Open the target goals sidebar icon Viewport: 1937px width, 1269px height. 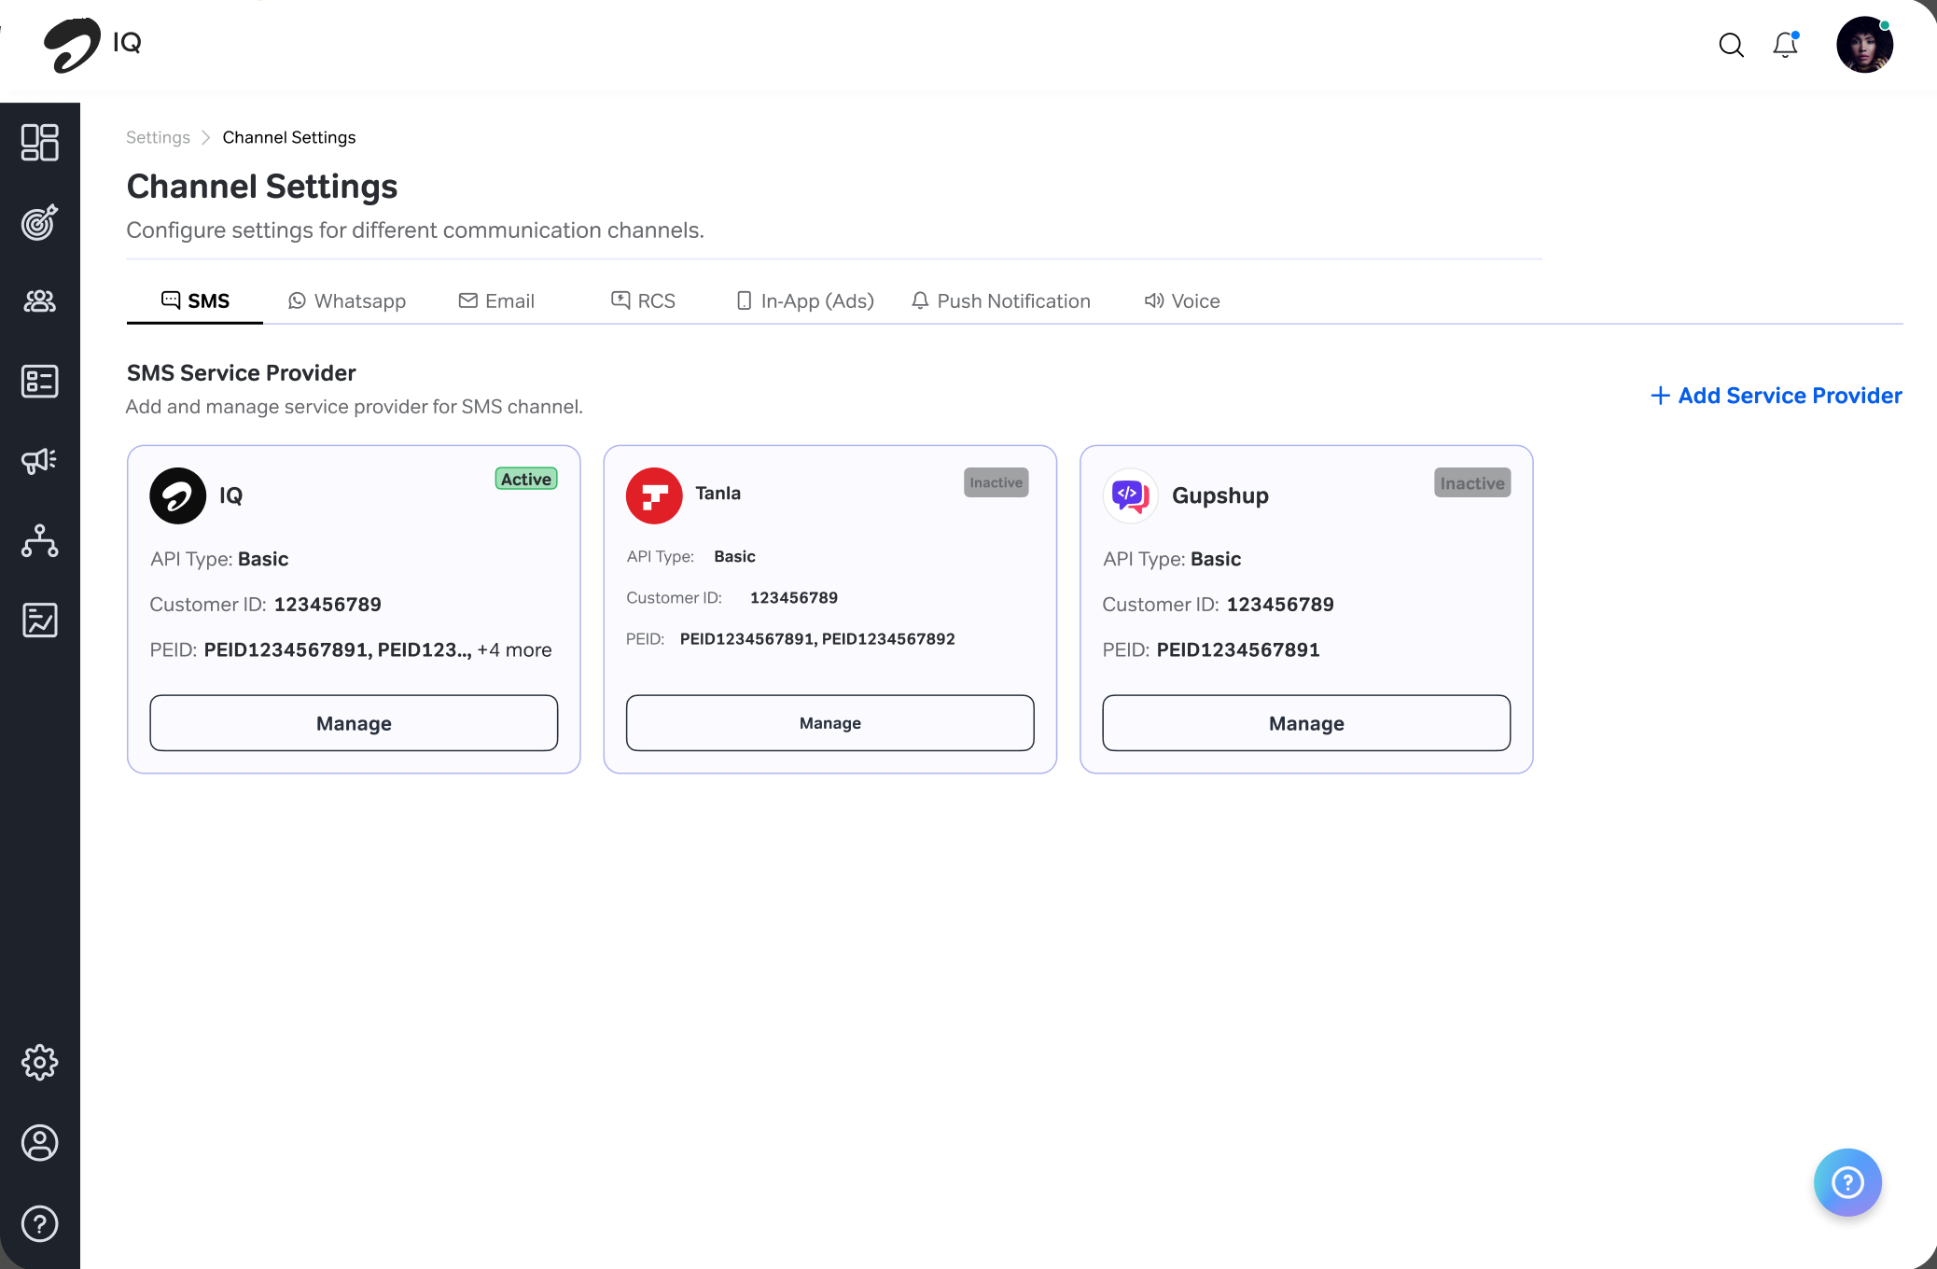[39, 222]
